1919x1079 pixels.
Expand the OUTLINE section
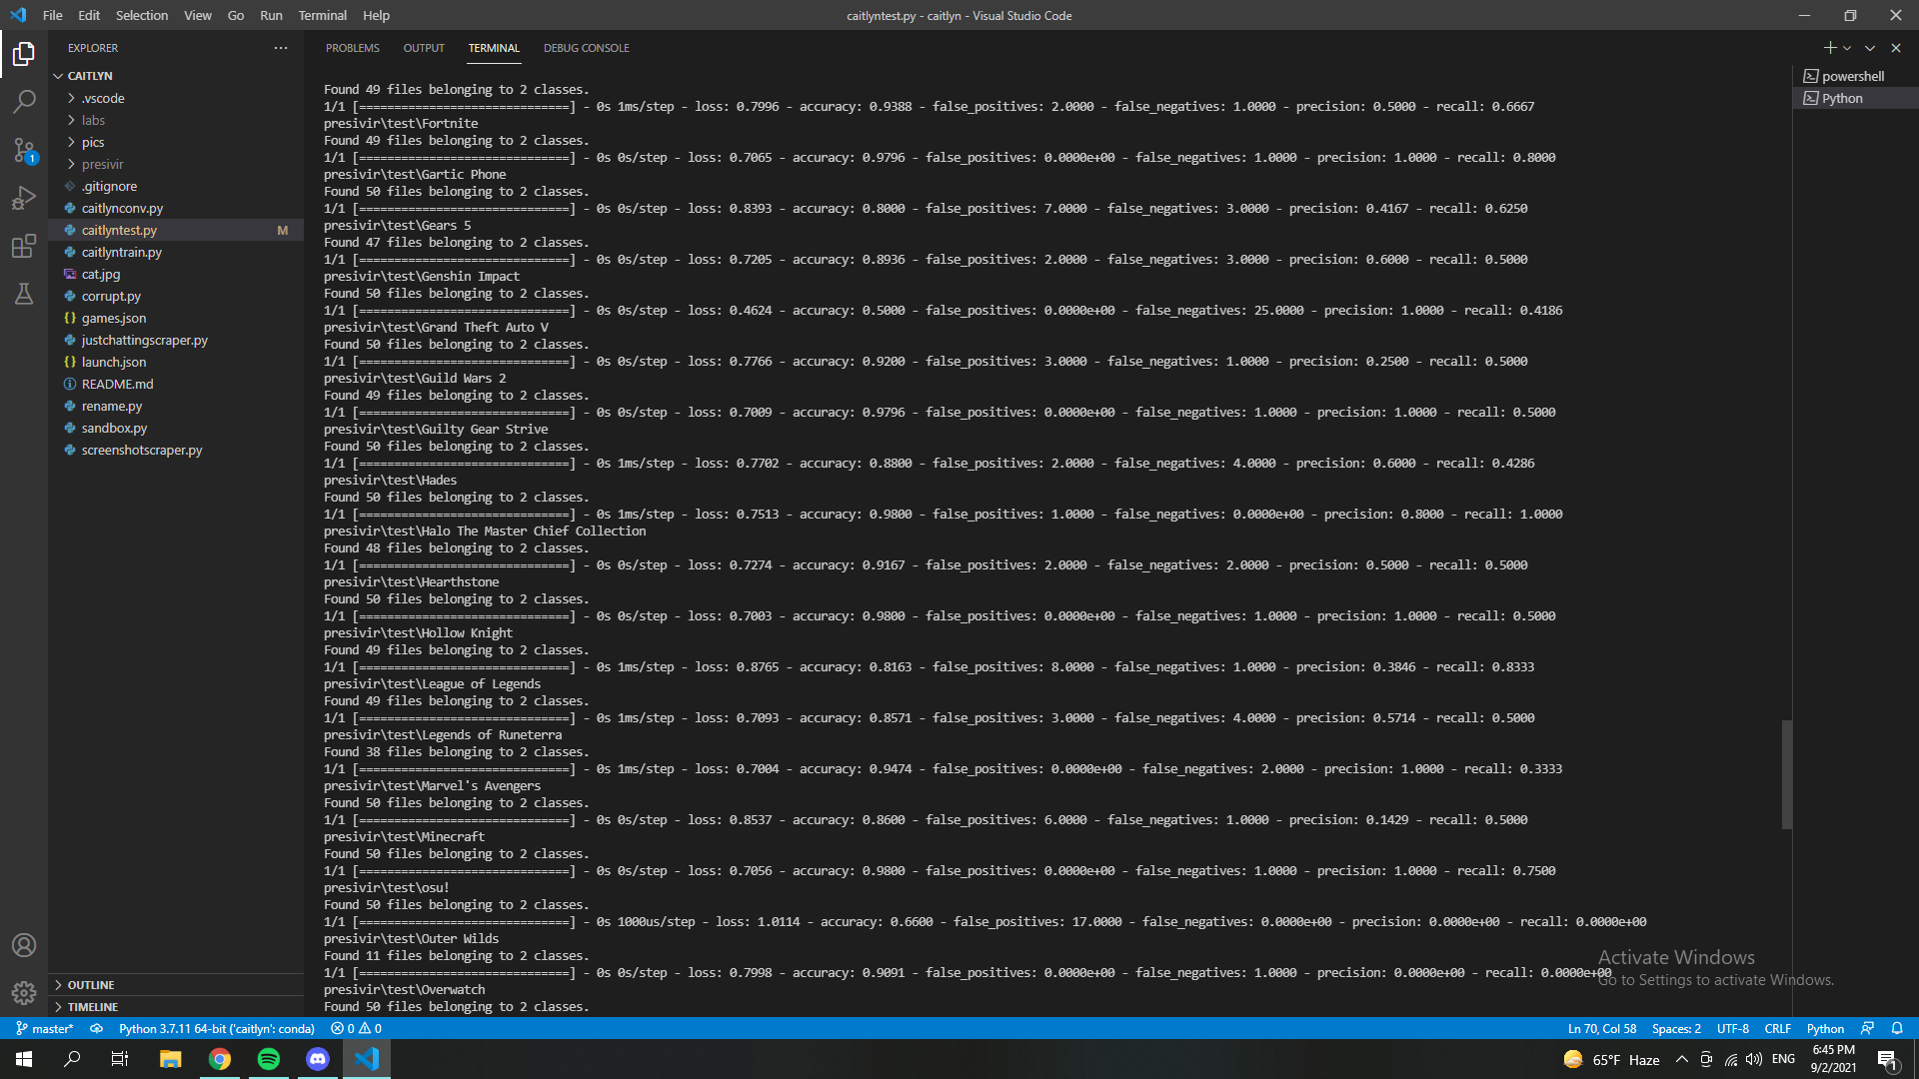pyautogui.click(x=91, y=985)
